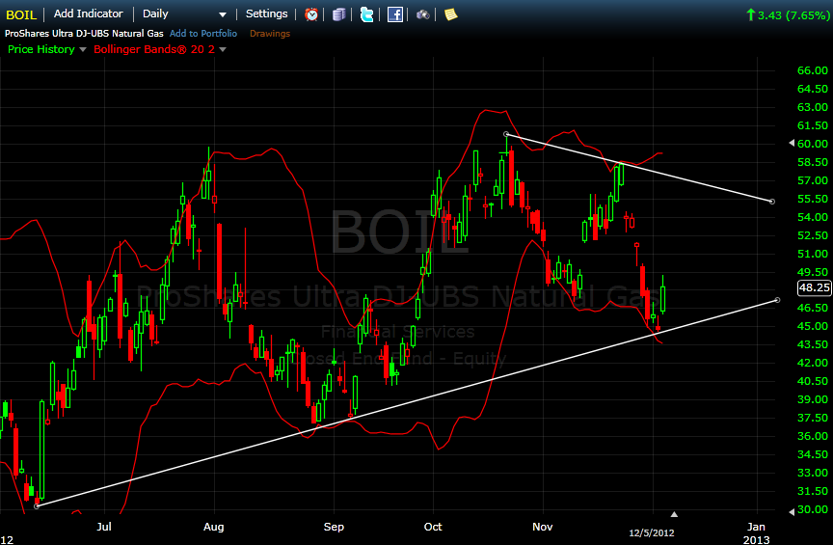The width and height of the screenshot is (833, 545).
Task: Share chart via Twitter icon
Action: click(366, 14)
